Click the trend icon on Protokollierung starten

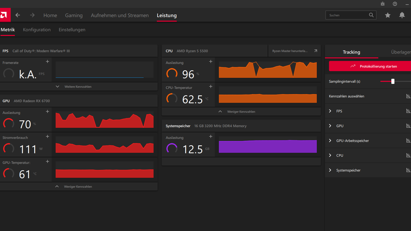[x=353, y=66]
